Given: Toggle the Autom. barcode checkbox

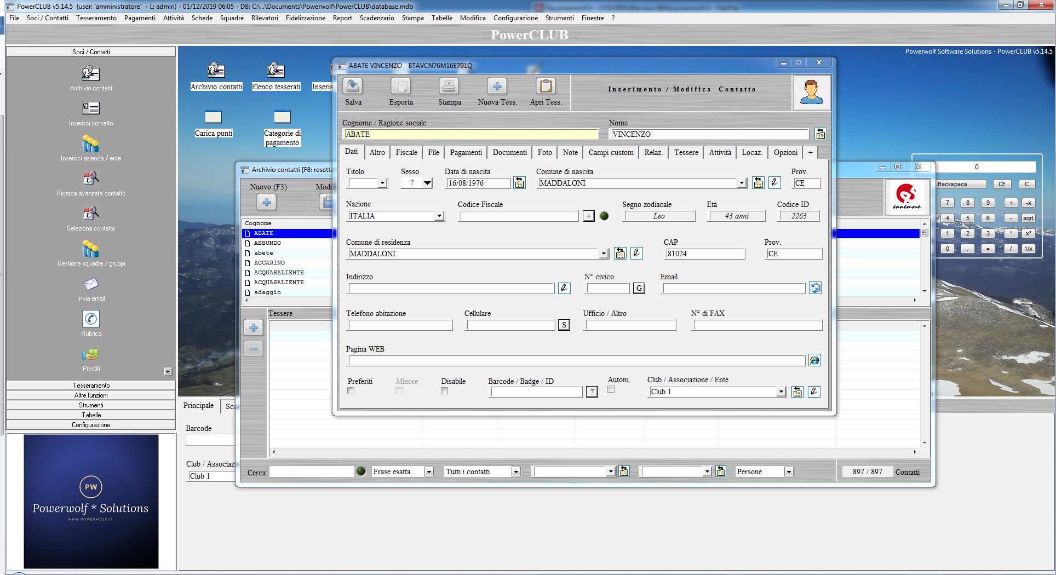Looking at the screenshot, I should [x=611, y=389].
